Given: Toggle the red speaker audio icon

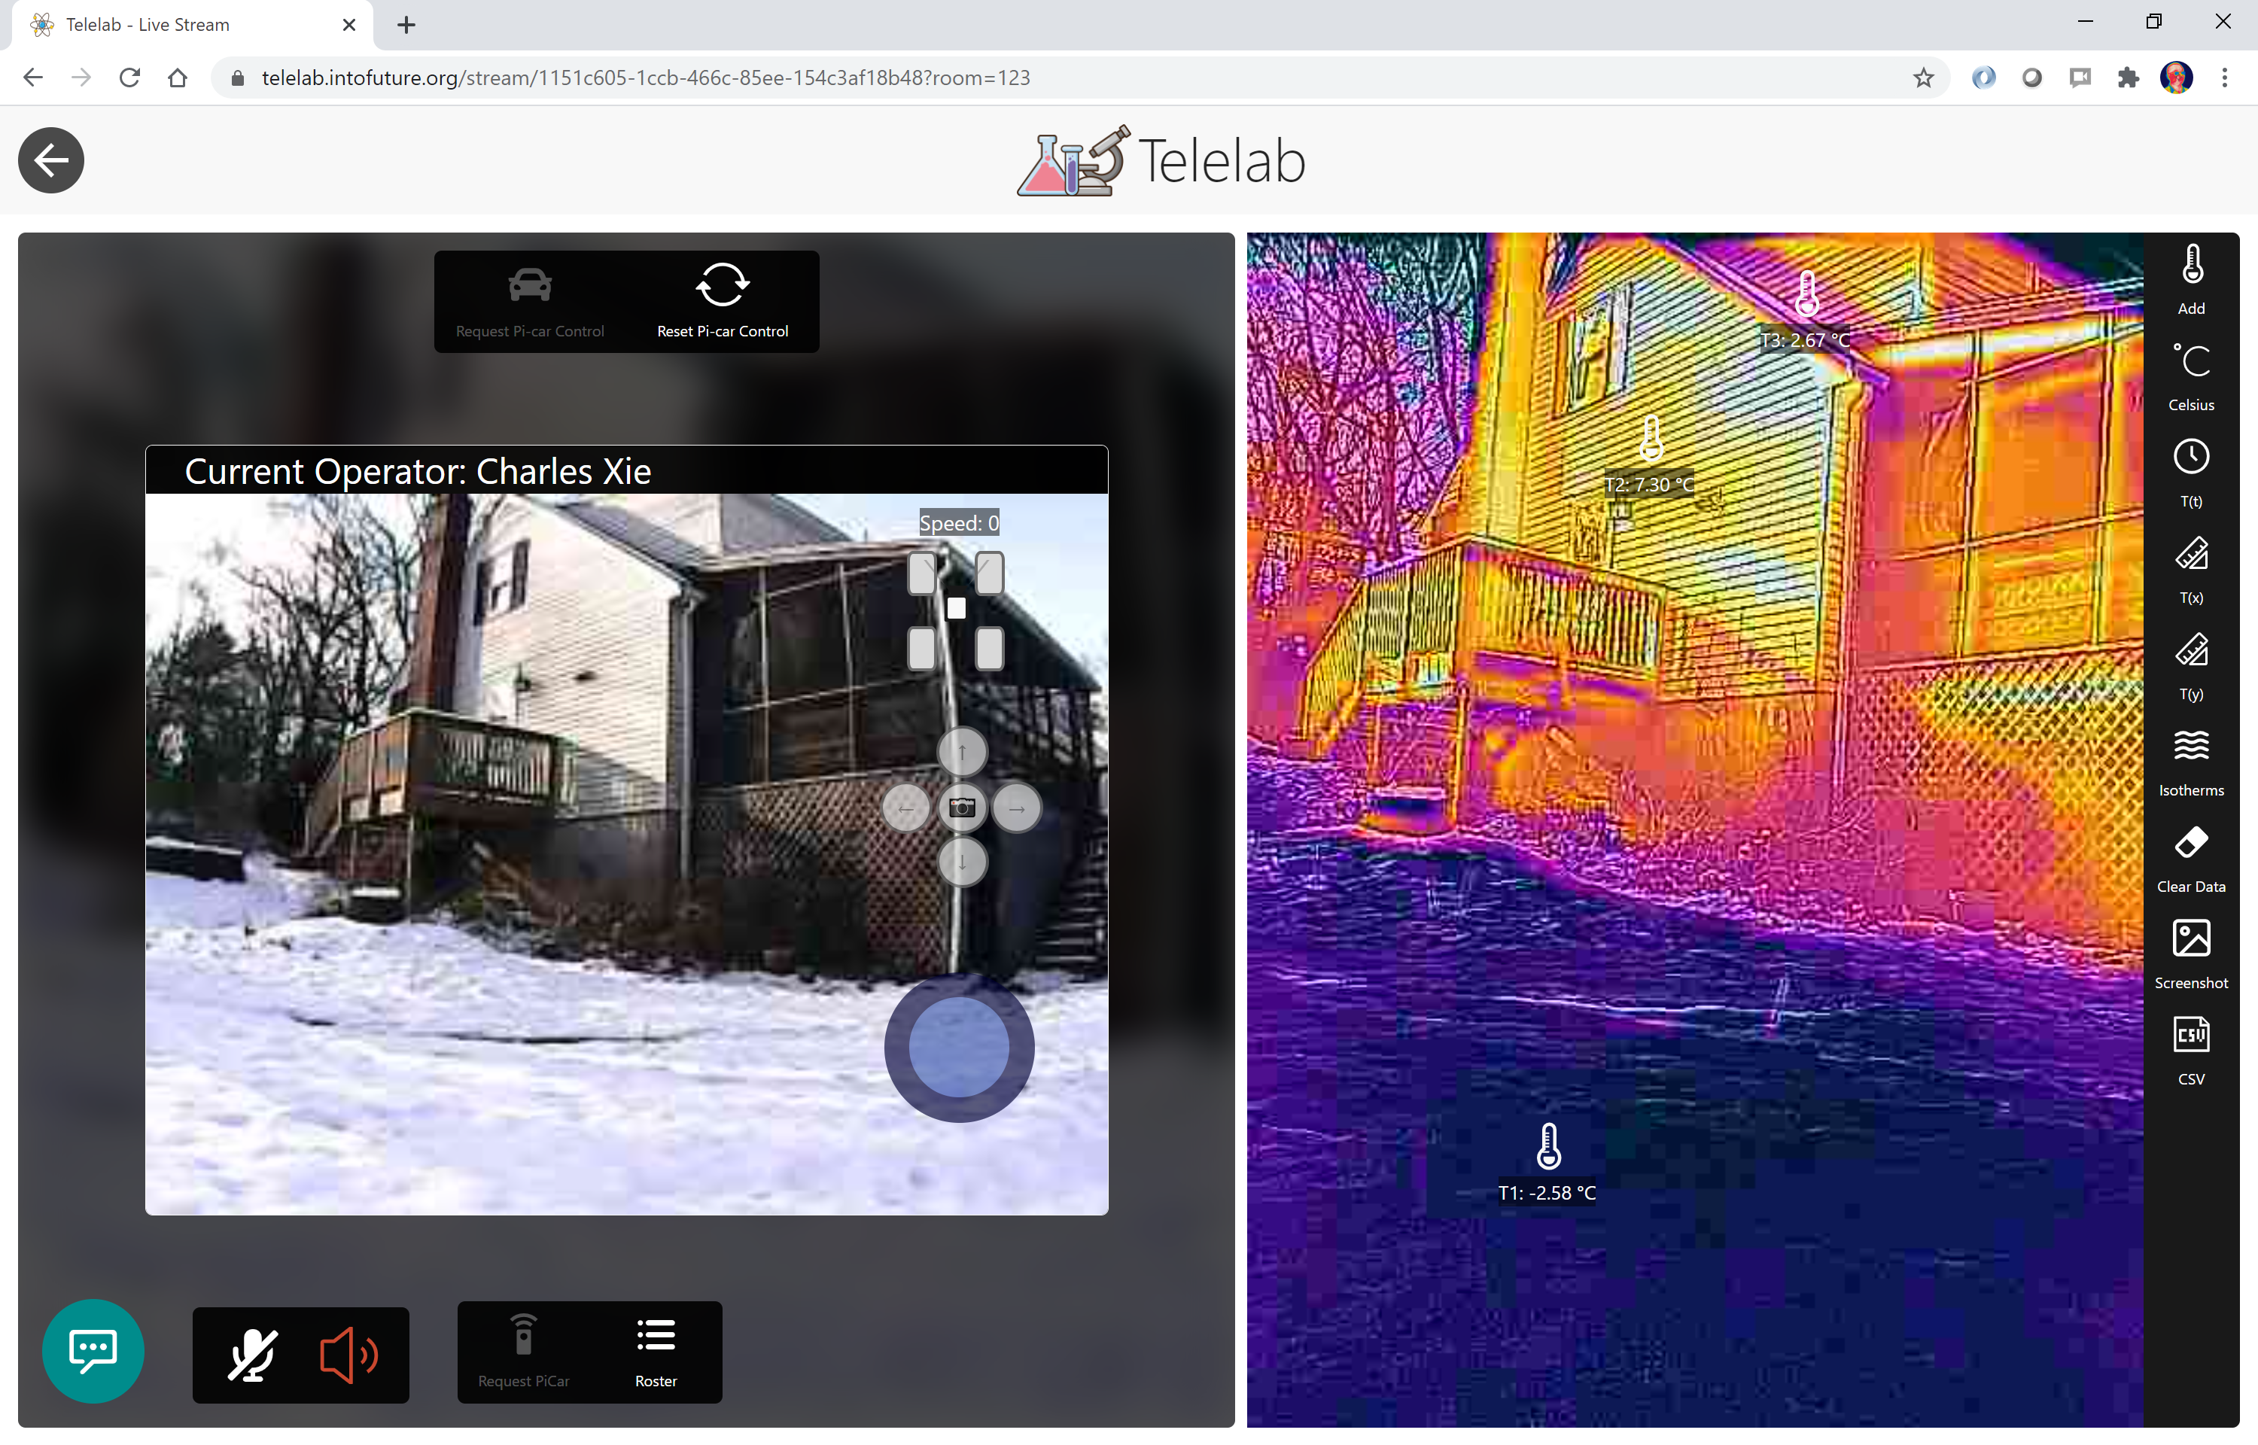Looking at the screenshot, I should pos(348,1354).
